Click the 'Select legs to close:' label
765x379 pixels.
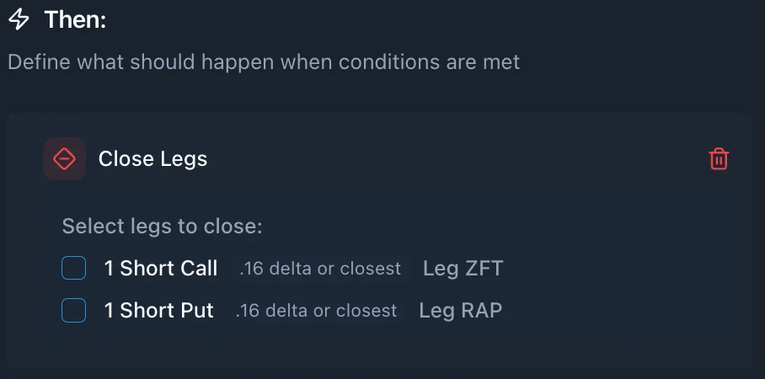(x=163, y=227)
